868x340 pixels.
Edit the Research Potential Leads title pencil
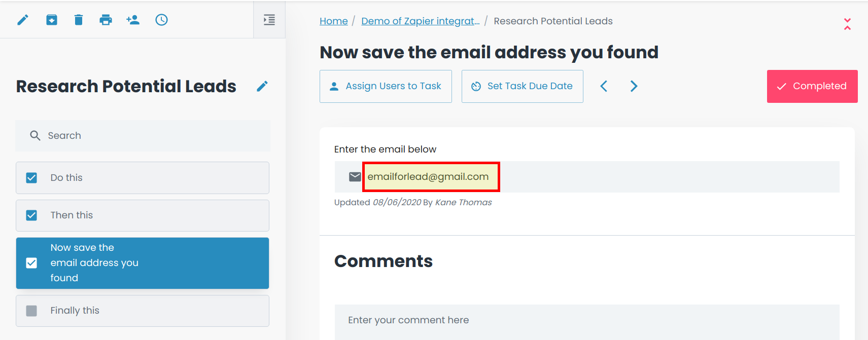[262, 86]
